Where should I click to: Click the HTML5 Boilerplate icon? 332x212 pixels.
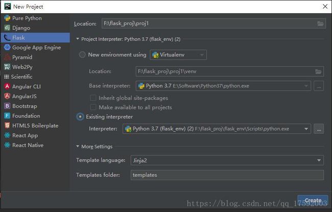point(7,125)
